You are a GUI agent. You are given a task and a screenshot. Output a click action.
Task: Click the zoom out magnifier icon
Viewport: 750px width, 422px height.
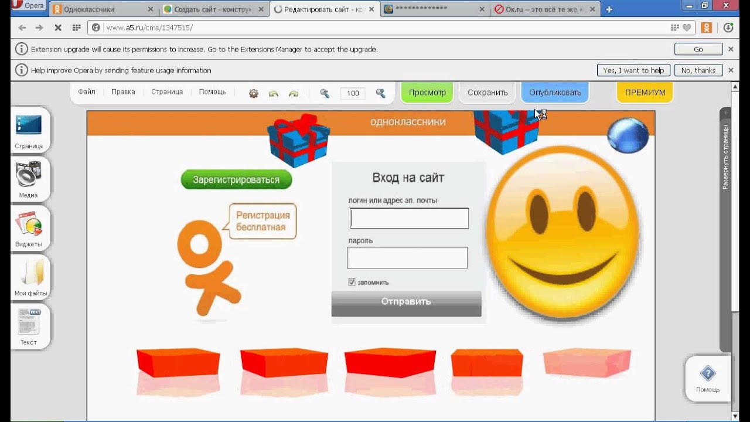point(325,93)
